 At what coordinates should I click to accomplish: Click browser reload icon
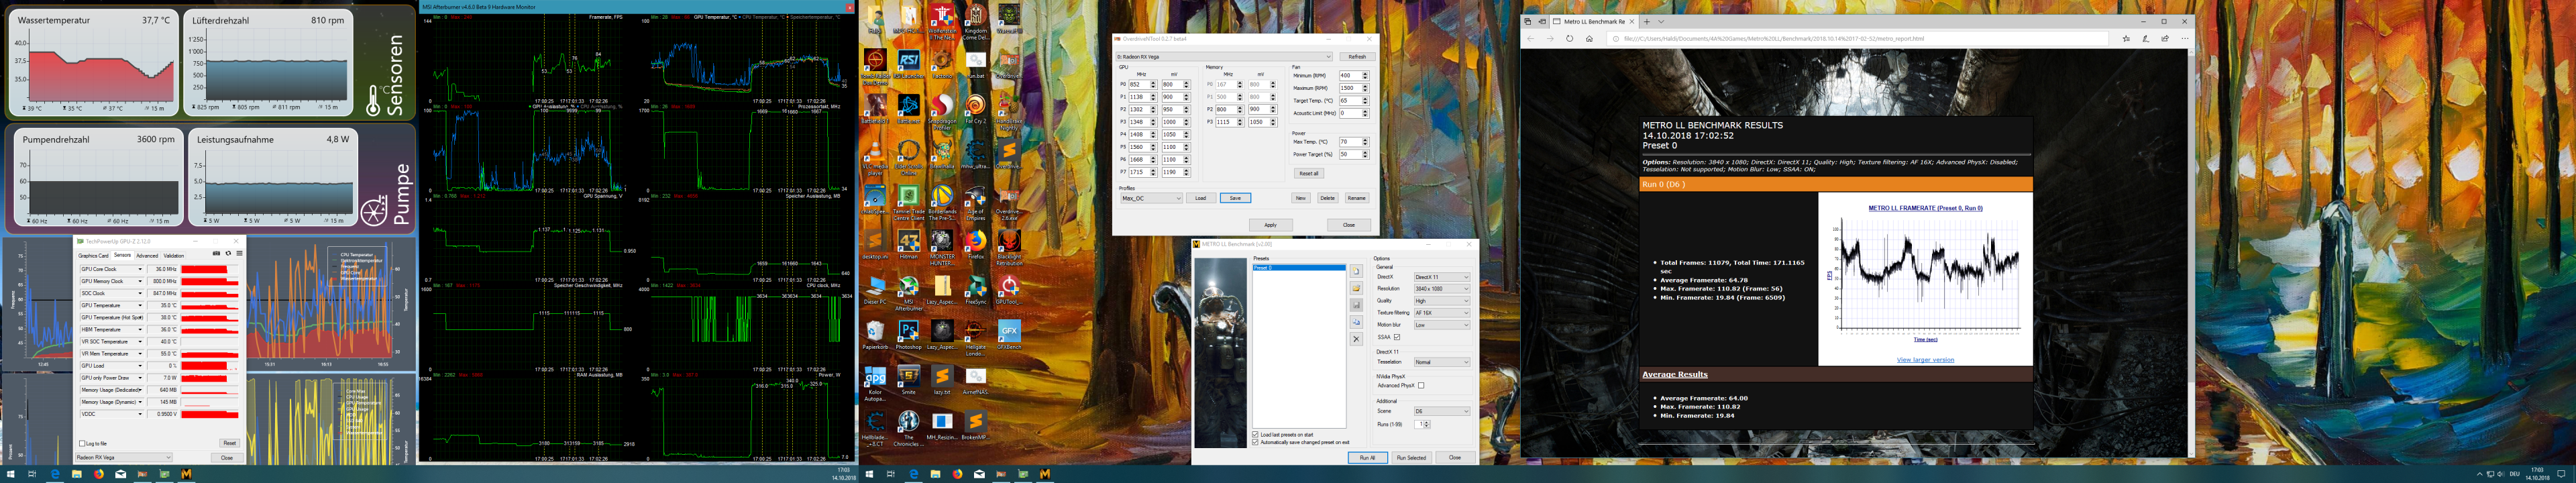(x=1569, y=39)
